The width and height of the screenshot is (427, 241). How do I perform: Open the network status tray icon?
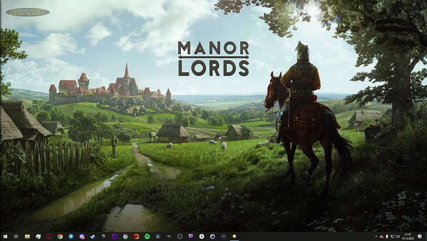tap(392, 236)
